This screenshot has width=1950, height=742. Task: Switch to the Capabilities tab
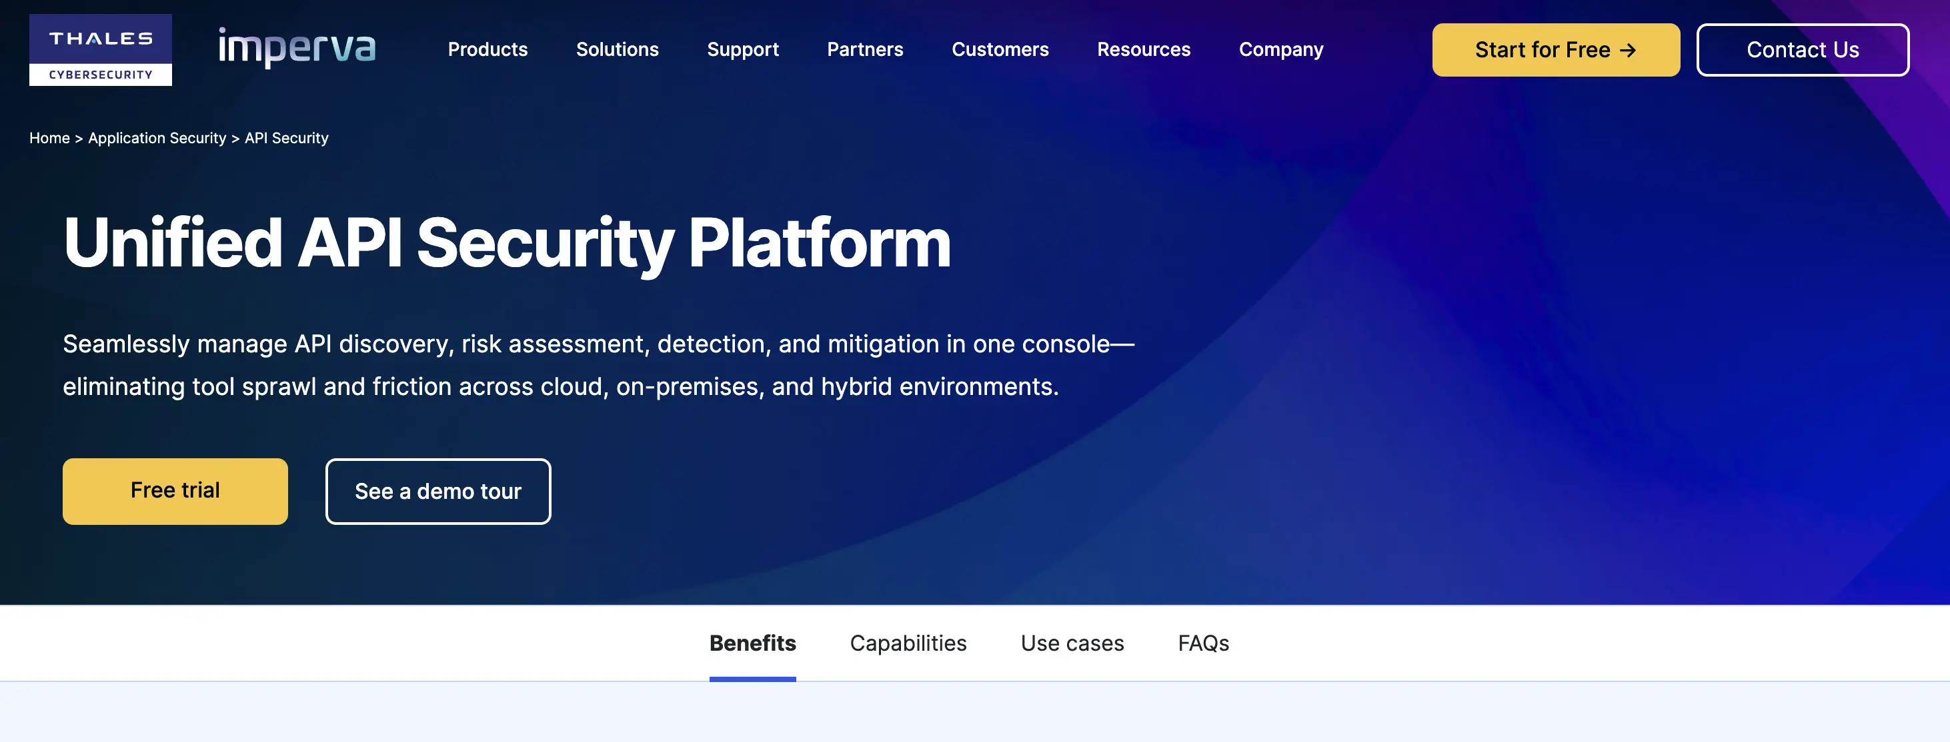908,643
